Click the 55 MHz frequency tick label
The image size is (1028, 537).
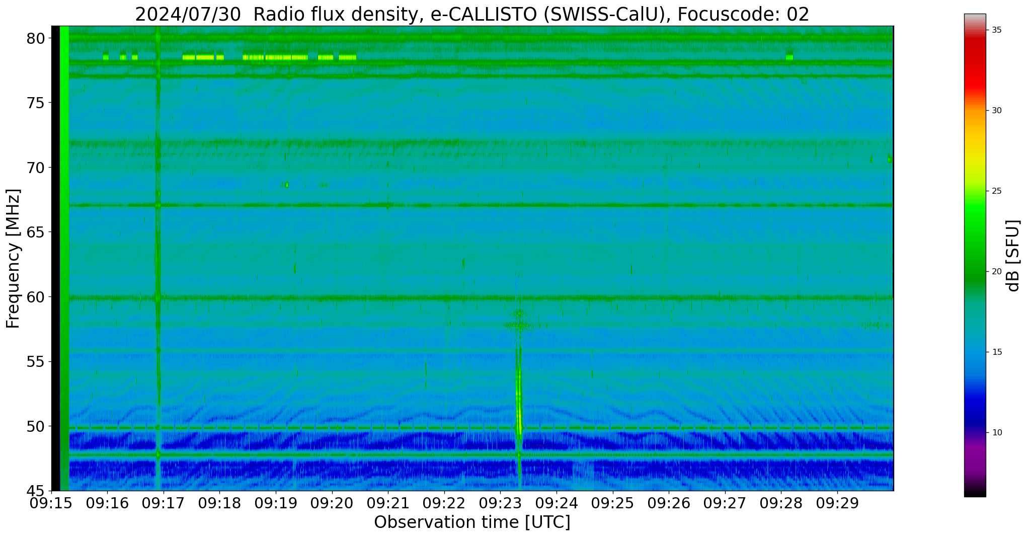click(x=36, y=362)
